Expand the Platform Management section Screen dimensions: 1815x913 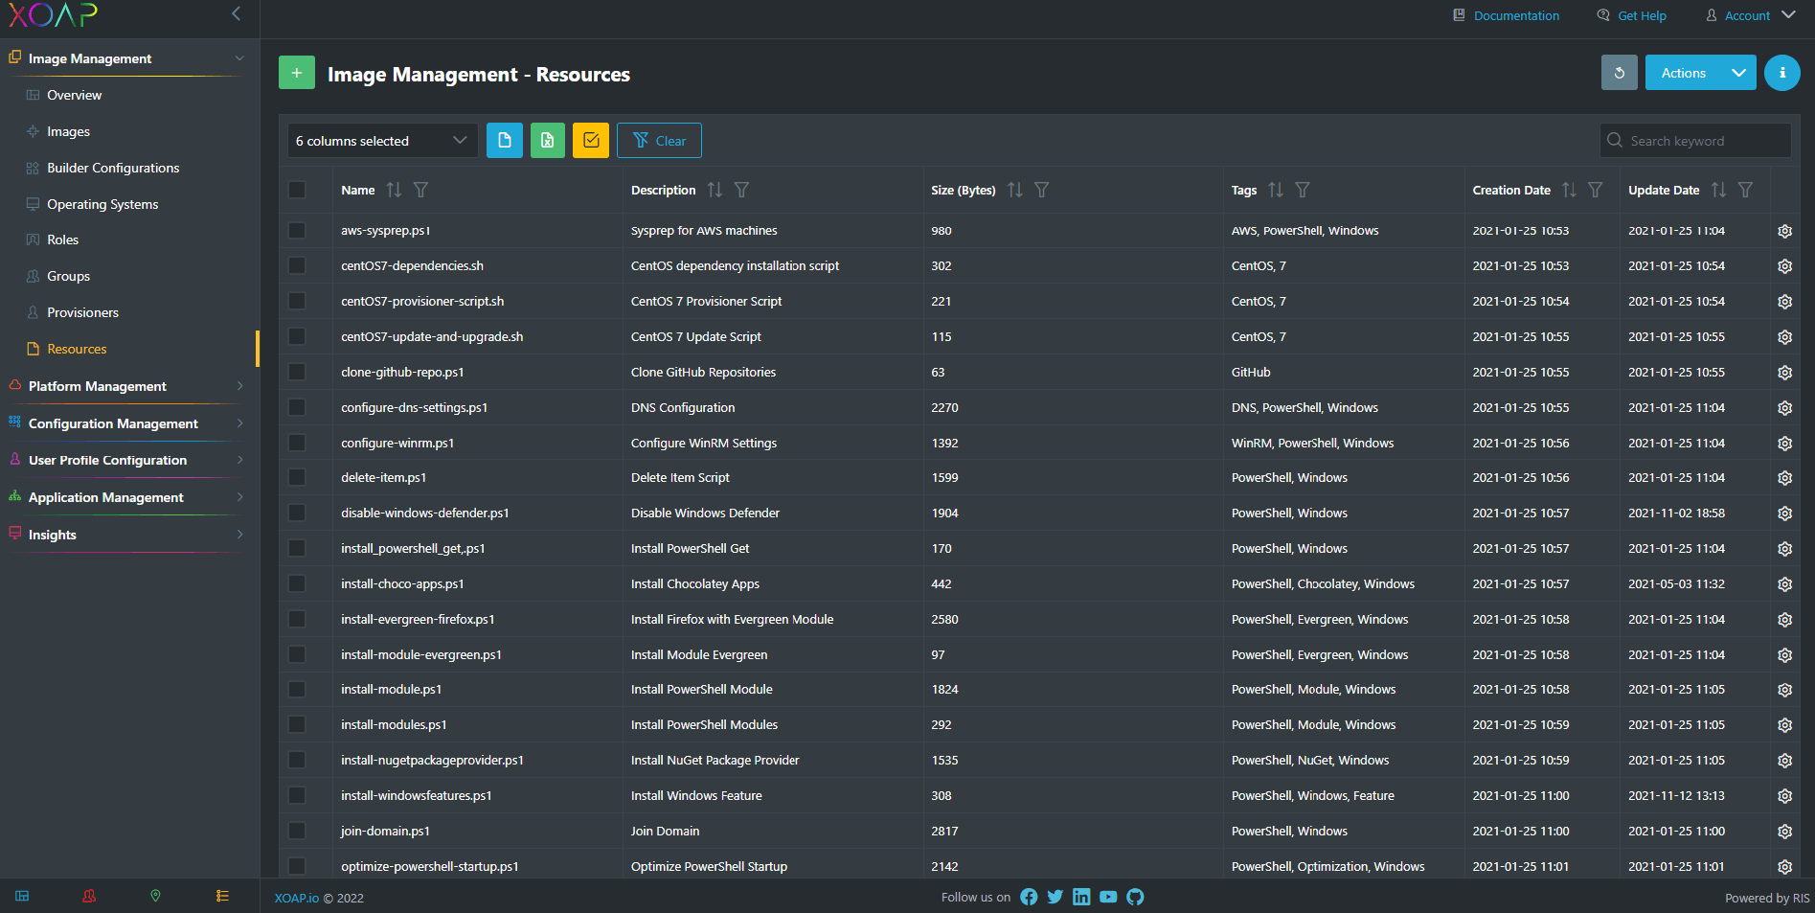pos(129,386)
